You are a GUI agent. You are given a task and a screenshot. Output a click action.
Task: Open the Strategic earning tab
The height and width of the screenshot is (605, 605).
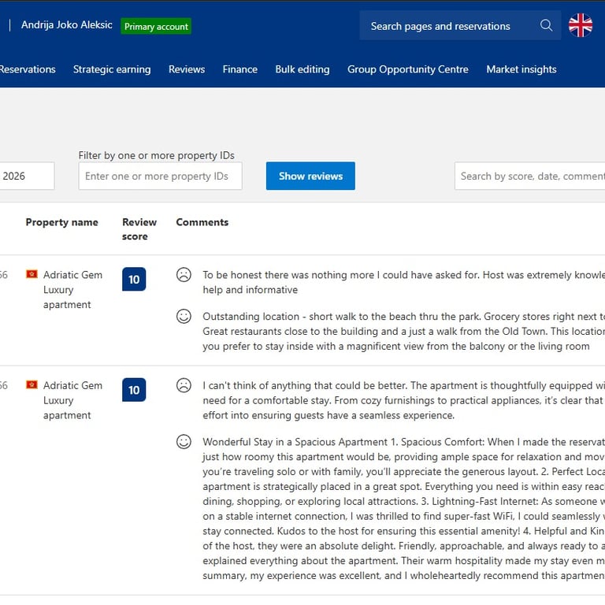(112, 69)
